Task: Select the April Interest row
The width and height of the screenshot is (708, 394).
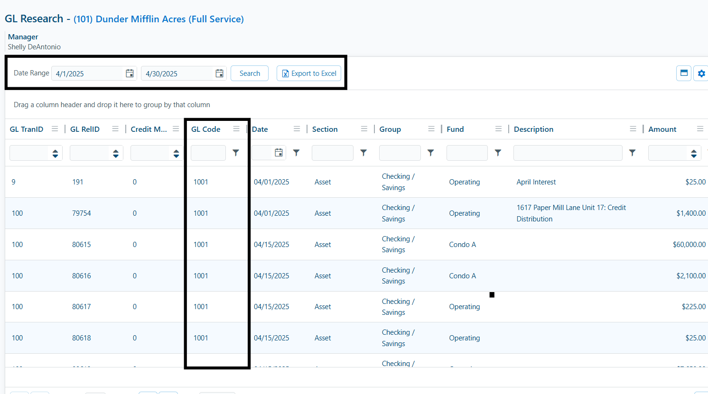Action: click(536, 182)
